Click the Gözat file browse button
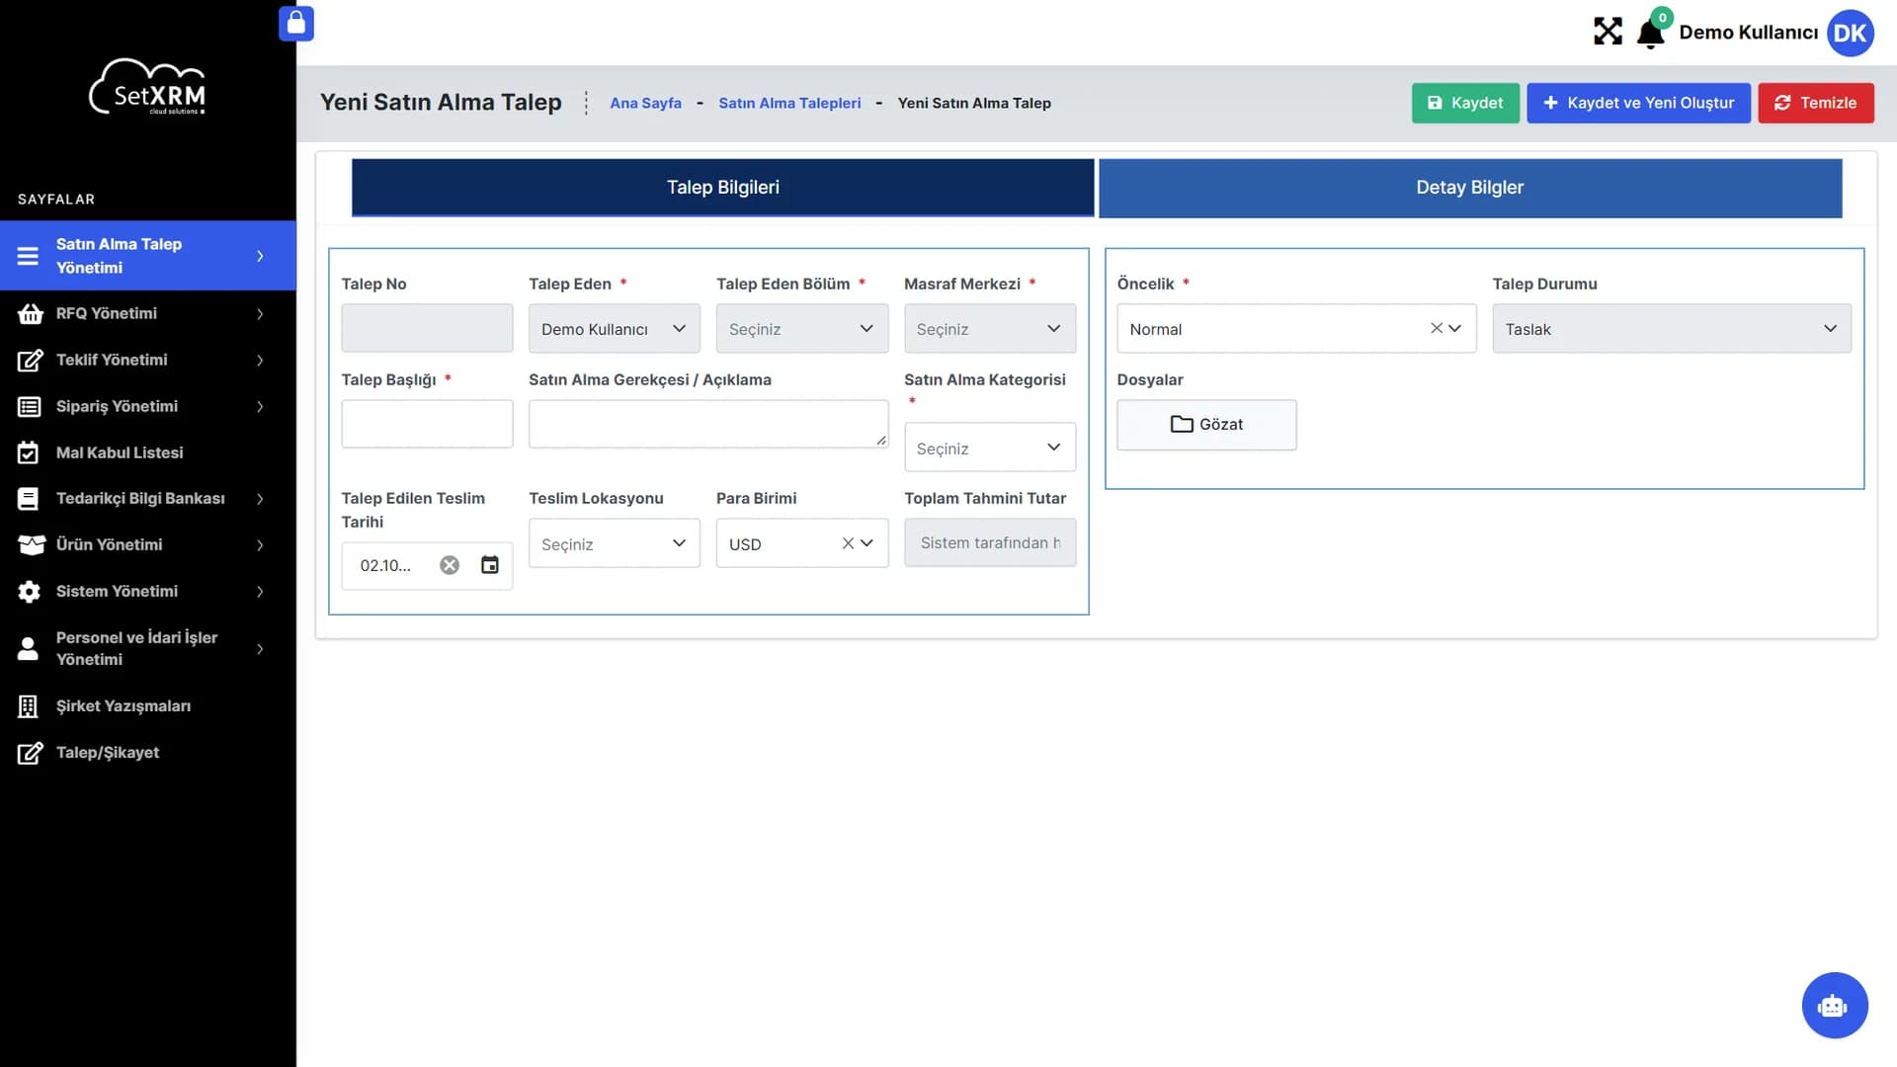 (1206, 425)
